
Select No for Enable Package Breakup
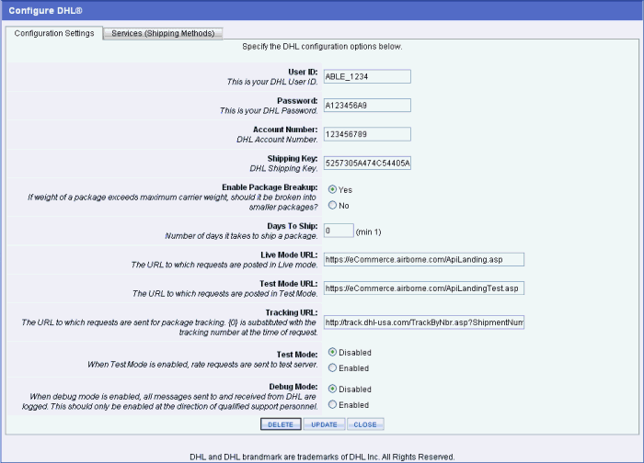point(332,205)
